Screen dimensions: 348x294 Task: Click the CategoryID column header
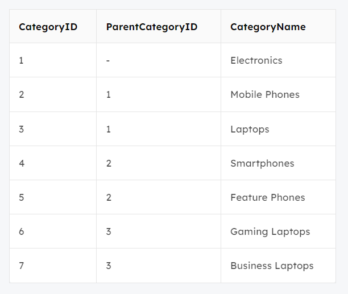click(x=48, y=27)
